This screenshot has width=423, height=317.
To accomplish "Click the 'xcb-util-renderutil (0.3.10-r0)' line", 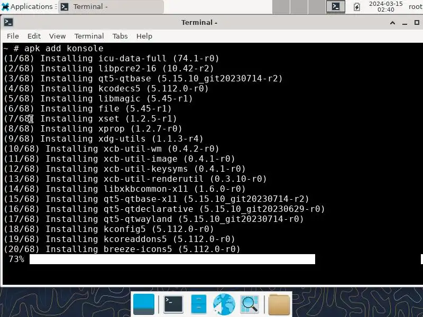I will 135,179.
